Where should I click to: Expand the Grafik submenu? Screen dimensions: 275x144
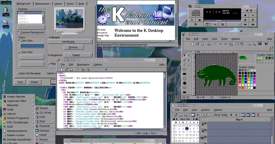coord(19,109)
